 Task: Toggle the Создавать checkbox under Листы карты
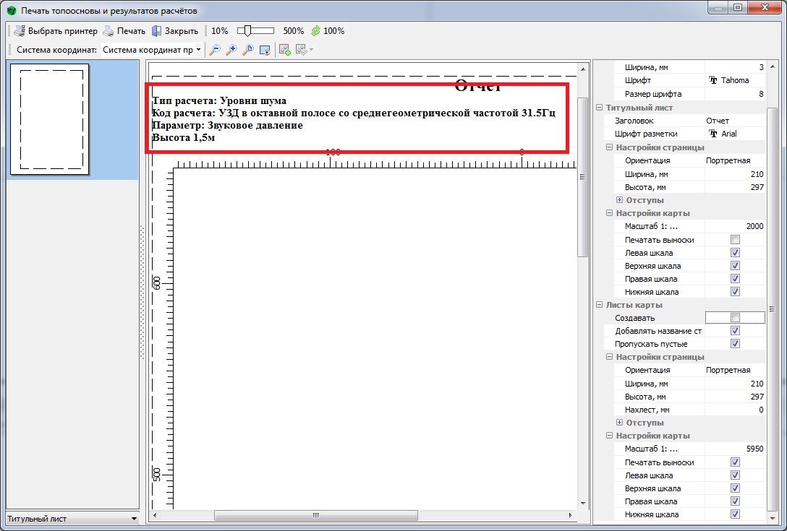735,318
